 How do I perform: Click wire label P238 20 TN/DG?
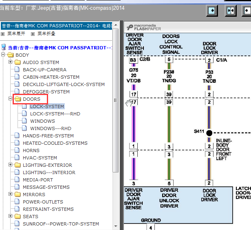tap(169, 76)
